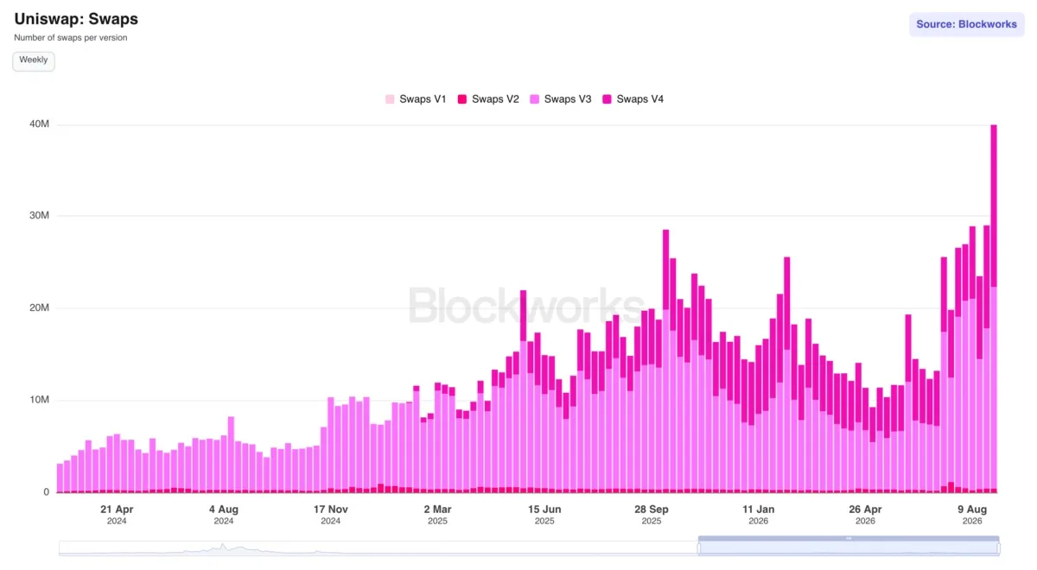Open the Weekly interval selector
1037x570 pixels.
pos(34,61)
